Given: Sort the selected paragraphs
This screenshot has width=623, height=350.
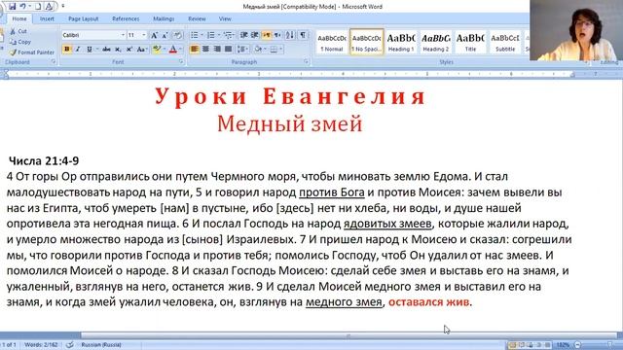Looking at the screenshot, I should (x=290, y=35).
